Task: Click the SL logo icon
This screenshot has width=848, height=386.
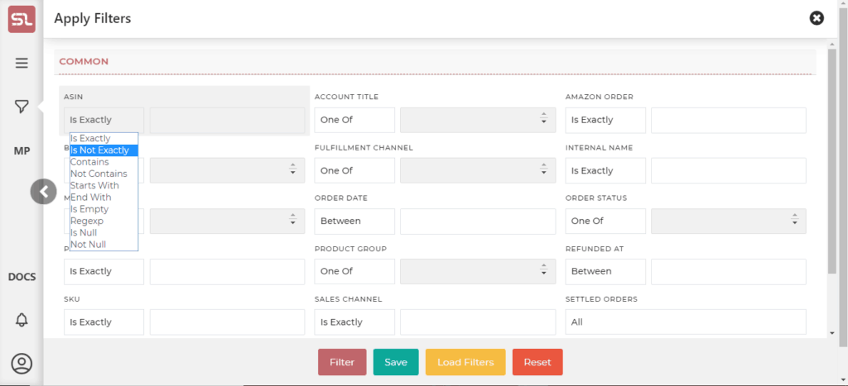Action: 22,20
